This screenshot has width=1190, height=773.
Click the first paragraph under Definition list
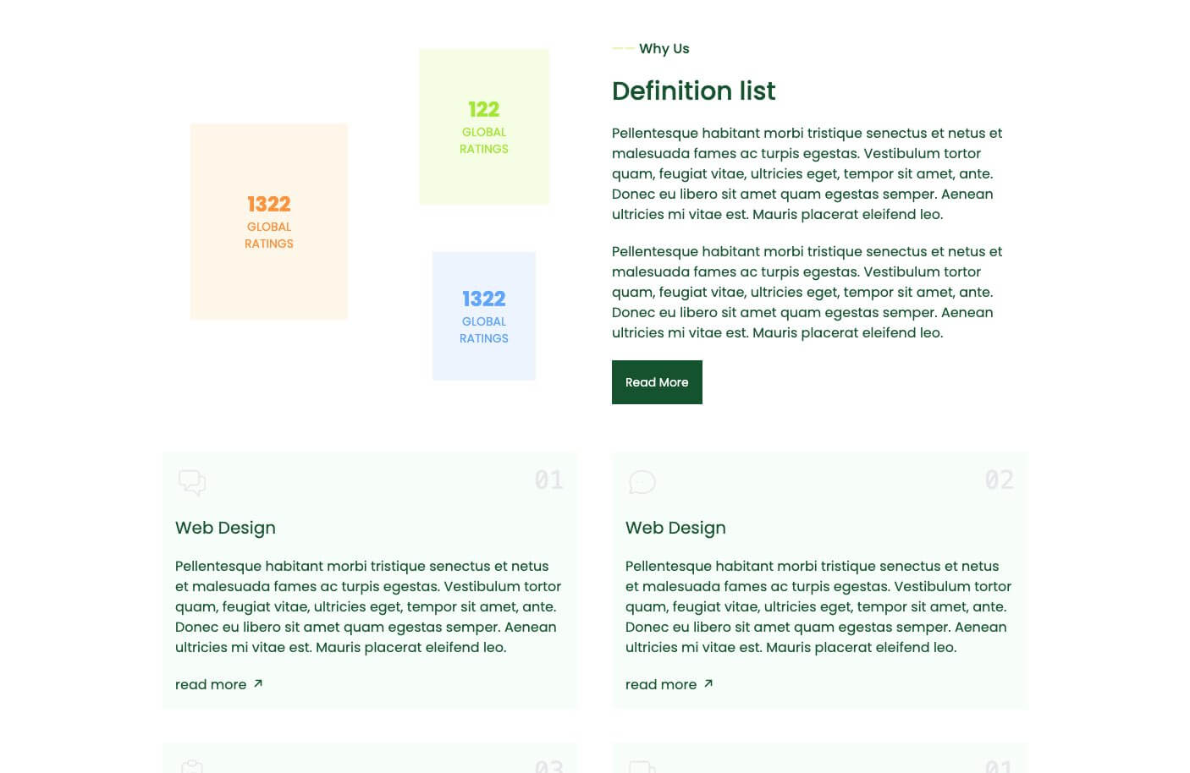(807, 173)
